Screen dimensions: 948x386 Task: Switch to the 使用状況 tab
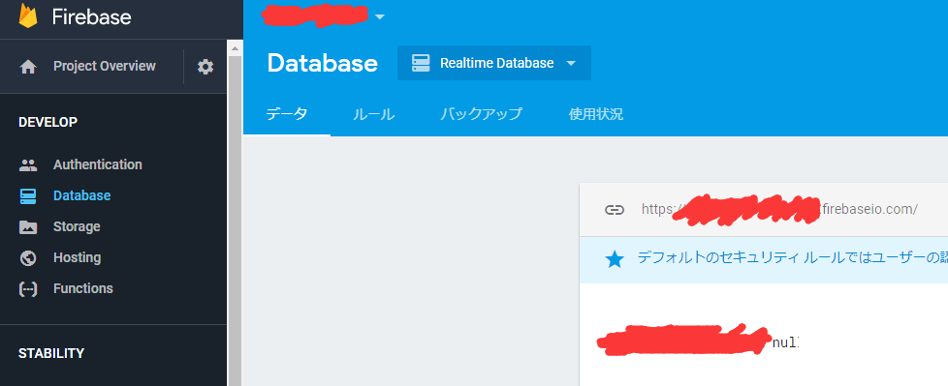[596, 114]
